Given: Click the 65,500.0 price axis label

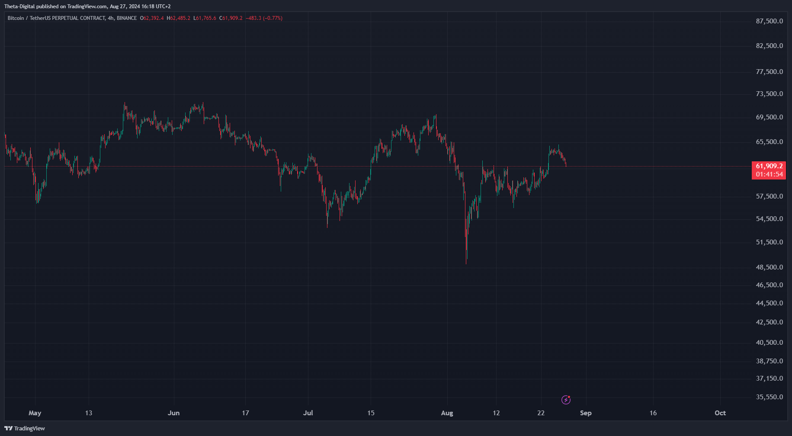Looking at the screenshot, I should 769,142.
